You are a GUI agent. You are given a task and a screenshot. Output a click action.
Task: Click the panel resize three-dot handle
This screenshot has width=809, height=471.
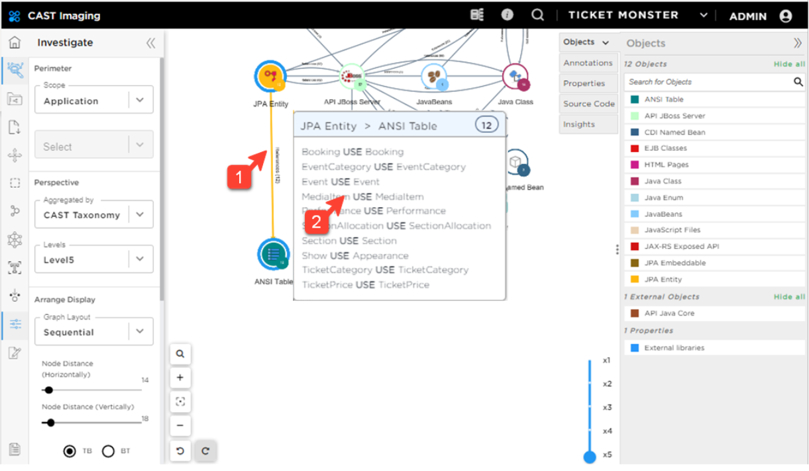618,249
